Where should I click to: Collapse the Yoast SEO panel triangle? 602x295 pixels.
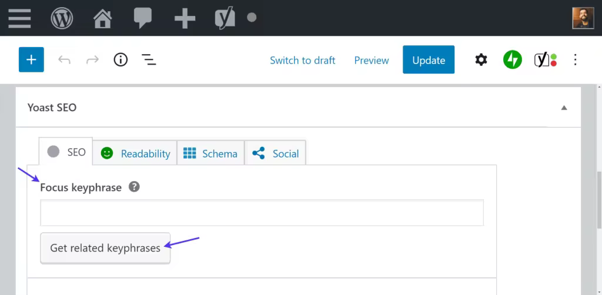(564, 108)
